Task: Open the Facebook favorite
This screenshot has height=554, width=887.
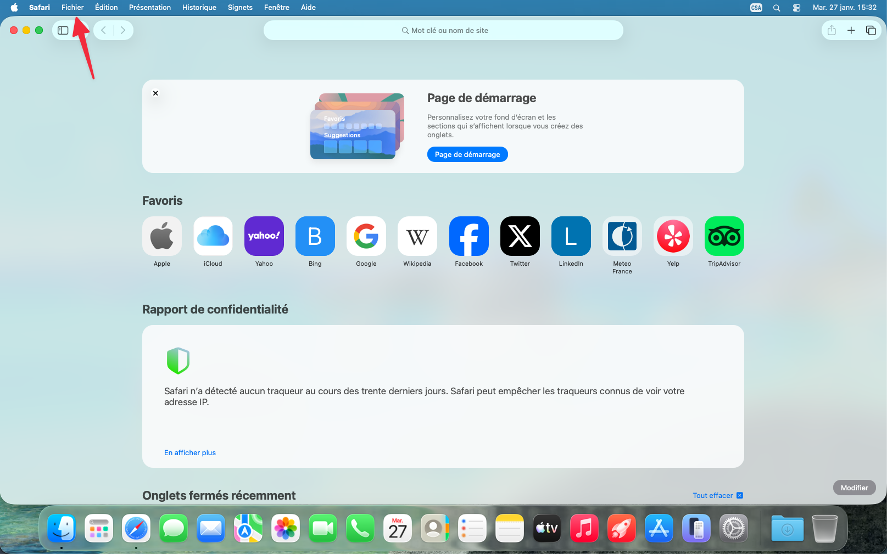Action: 469,236
